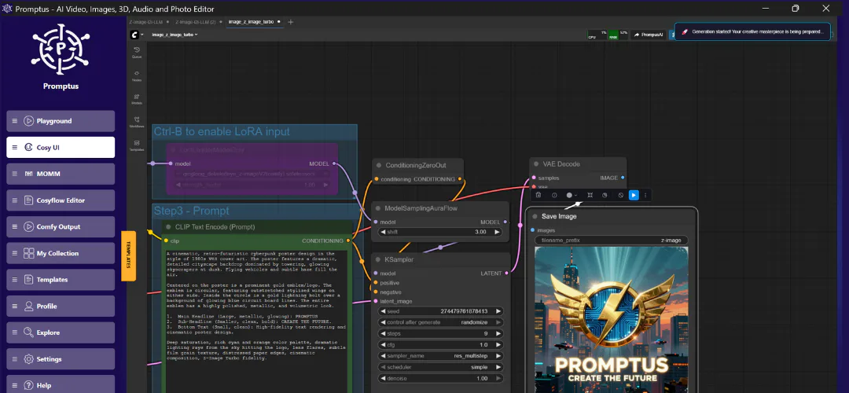Increase shift value with right arrow
The height and width of the screenshot is (393, 849).
click(x=497, y=232)
